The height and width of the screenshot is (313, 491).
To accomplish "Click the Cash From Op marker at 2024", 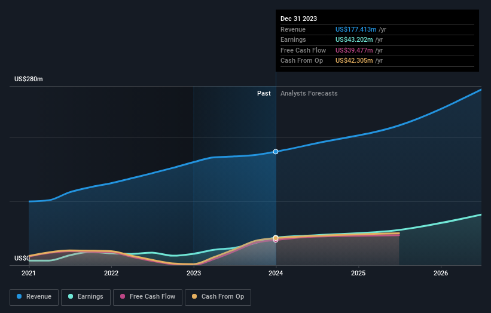I will click(276, 238).
